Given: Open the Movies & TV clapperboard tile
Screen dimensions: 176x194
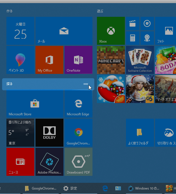Looking at the screenshot, I should tap(133, 24).
